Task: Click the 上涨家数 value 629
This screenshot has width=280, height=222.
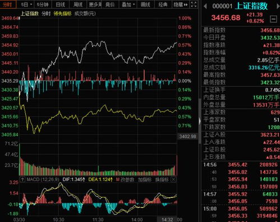Action: [x=275, y=112]
